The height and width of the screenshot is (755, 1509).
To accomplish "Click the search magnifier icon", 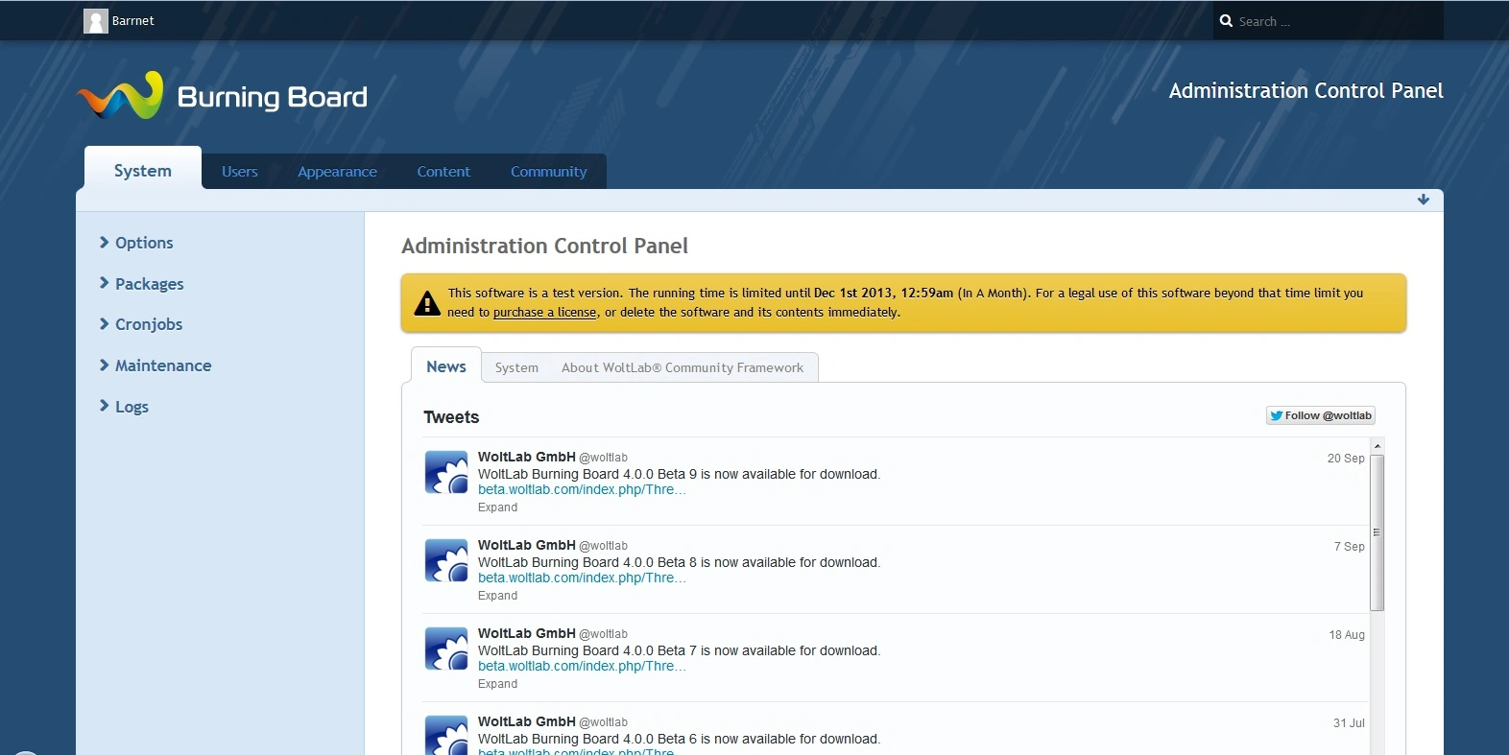I will [1226, 20].
